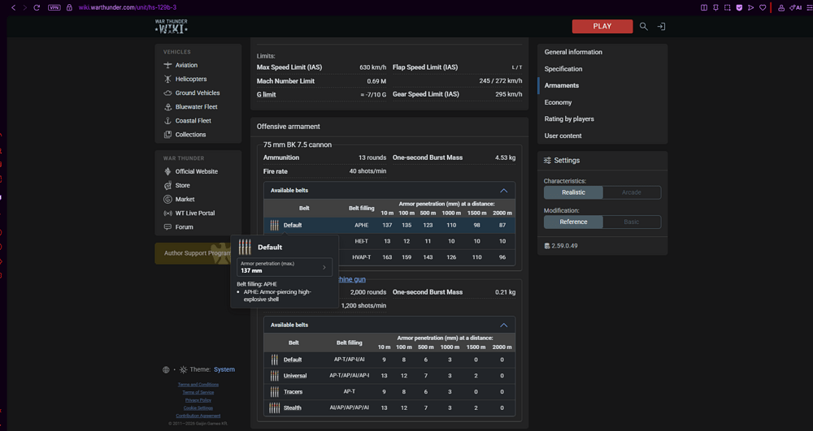Click the pin icon in browser toolbar
This screenshot has width=813, height=431.
715,7
